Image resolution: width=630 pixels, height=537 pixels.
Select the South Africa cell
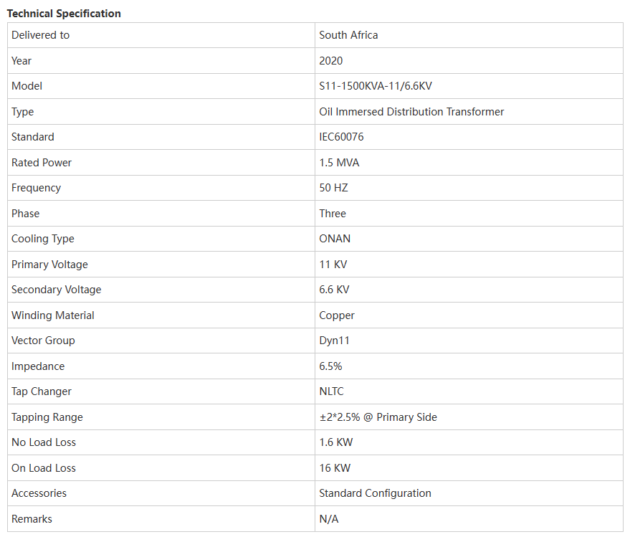coord(469,35)
